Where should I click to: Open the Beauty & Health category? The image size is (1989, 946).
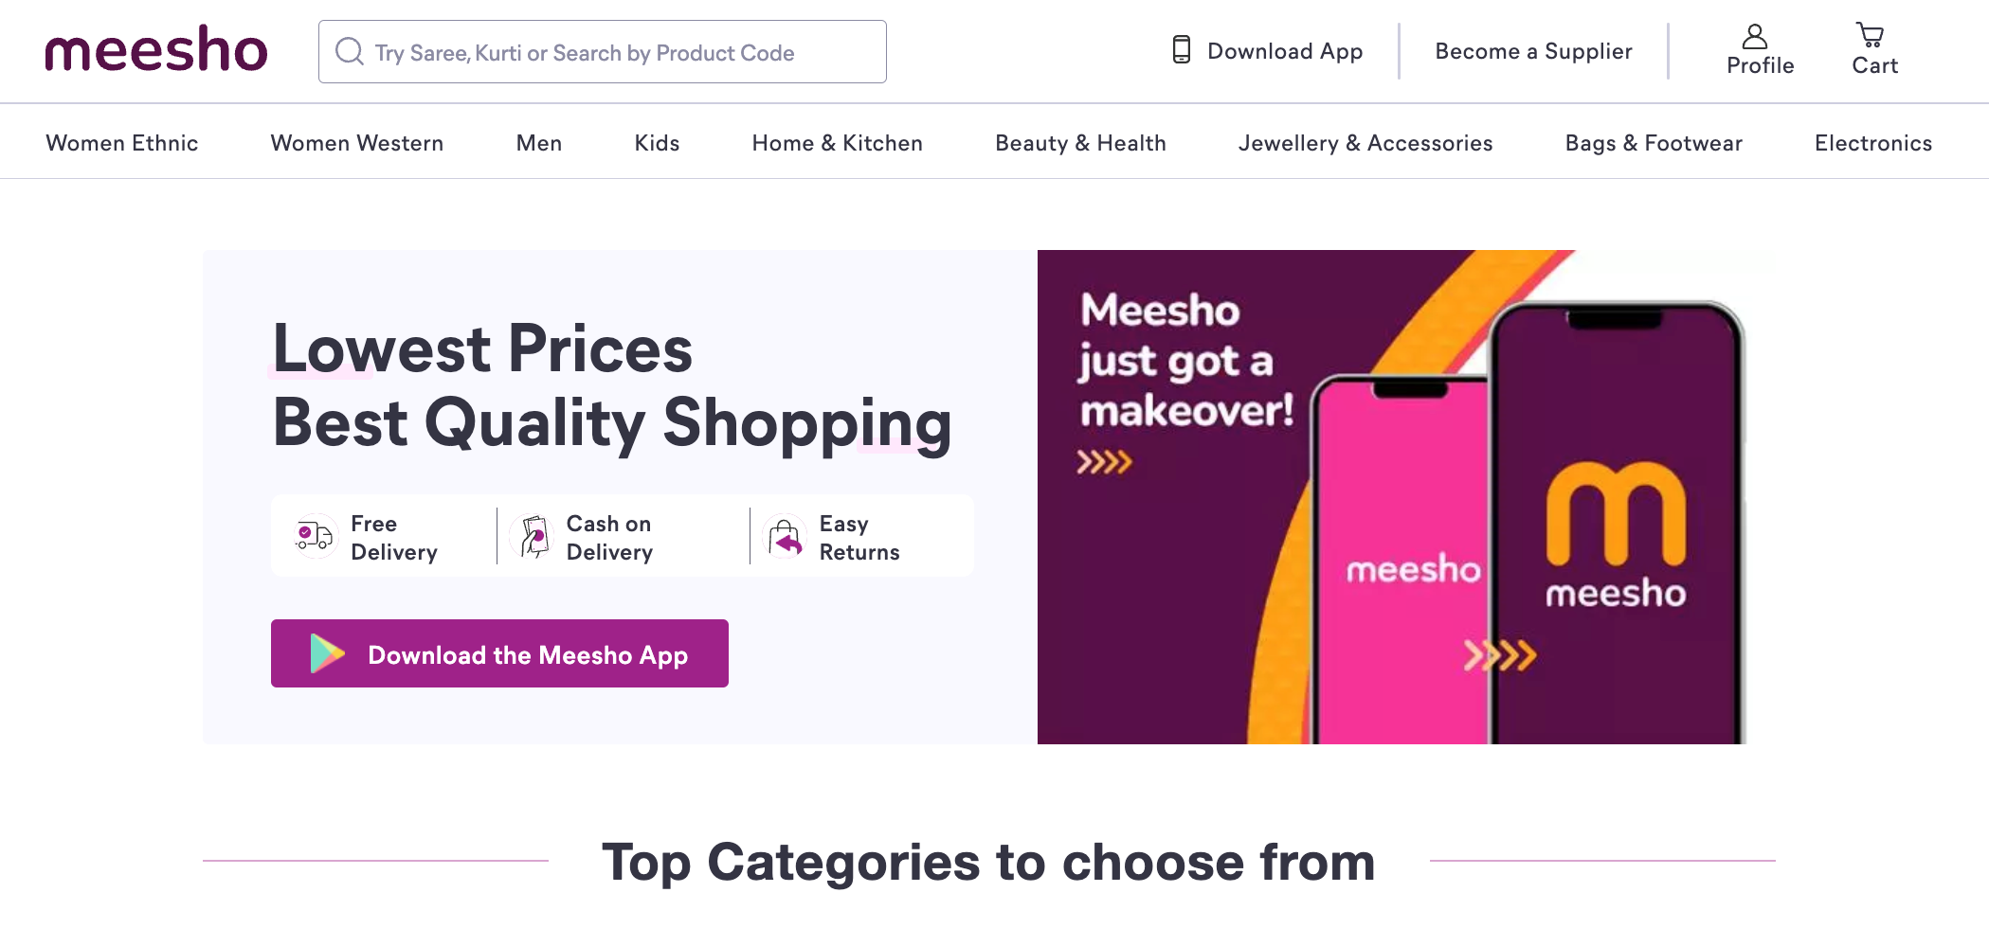1080,143
